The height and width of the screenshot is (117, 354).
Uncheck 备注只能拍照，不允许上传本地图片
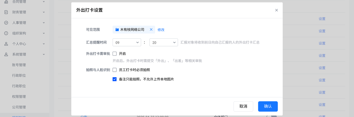114,79
